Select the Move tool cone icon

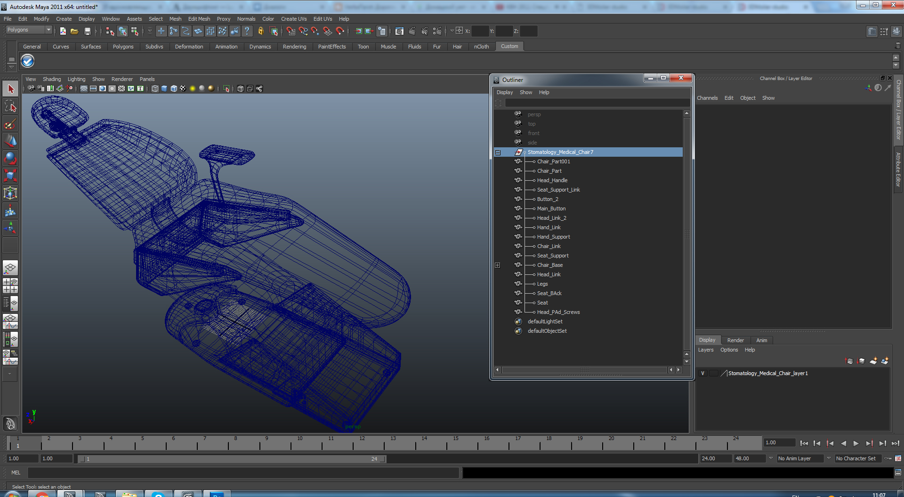coord(10,141)
